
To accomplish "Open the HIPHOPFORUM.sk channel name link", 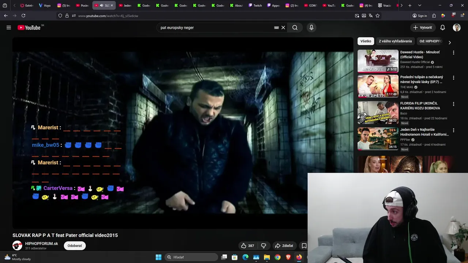I will pos(41,244).
